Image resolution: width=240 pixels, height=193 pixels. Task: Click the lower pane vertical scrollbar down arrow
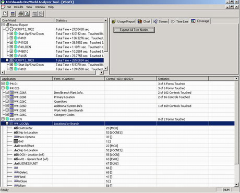[236, 185]
